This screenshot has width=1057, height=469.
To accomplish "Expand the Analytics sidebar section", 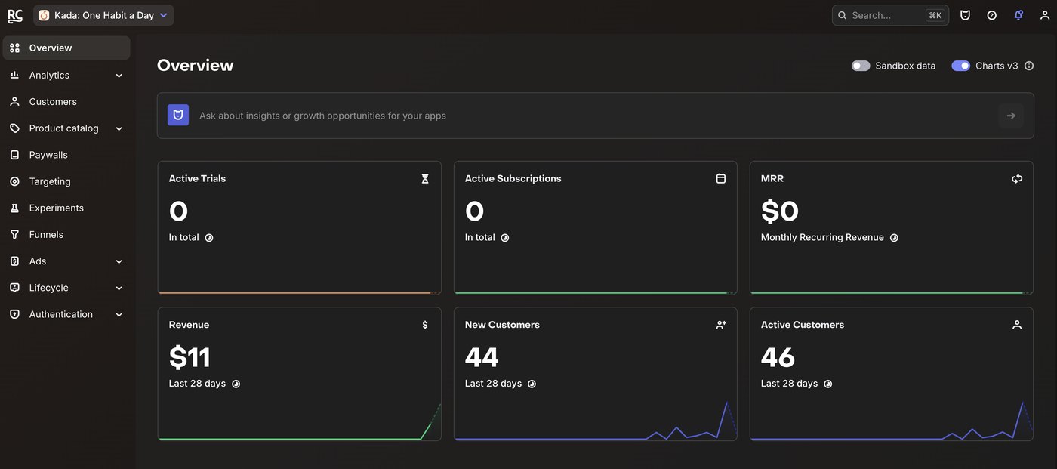I will click(66, 75).
